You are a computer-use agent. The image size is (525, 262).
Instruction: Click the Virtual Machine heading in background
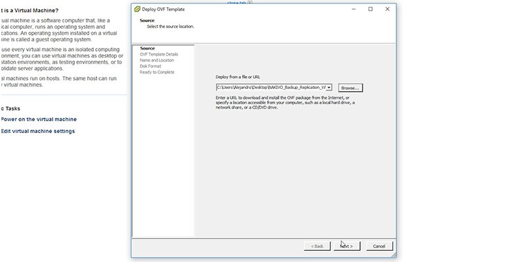(x=29, y=10)
